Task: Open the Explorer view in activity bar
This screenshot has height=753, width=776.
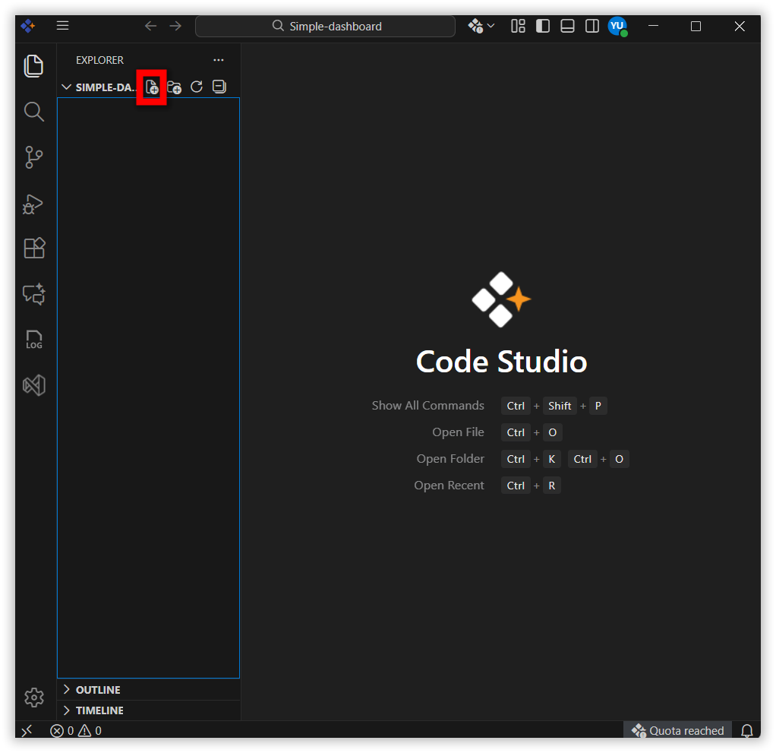Action: point(33,66)
